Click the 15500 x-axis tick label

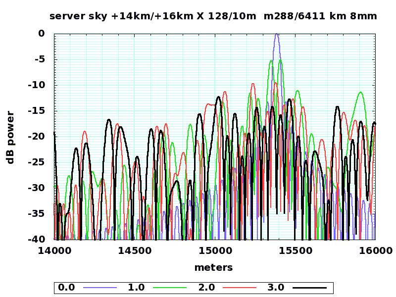point(295,250)
